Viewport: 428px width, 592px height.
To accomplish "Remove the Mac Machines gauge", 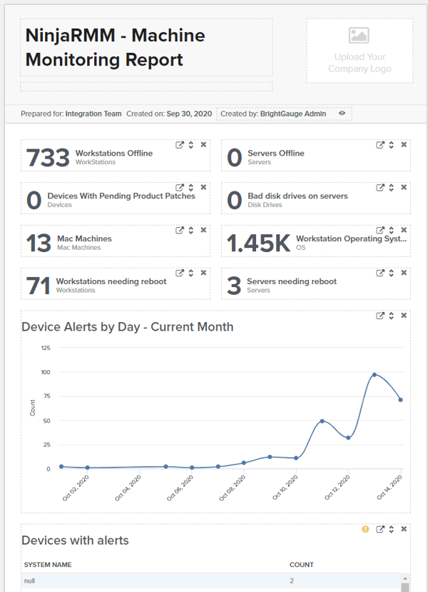I will (203, 229).
